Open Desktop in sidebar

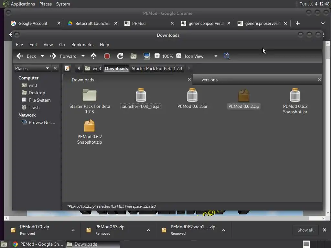pos(33,93)
